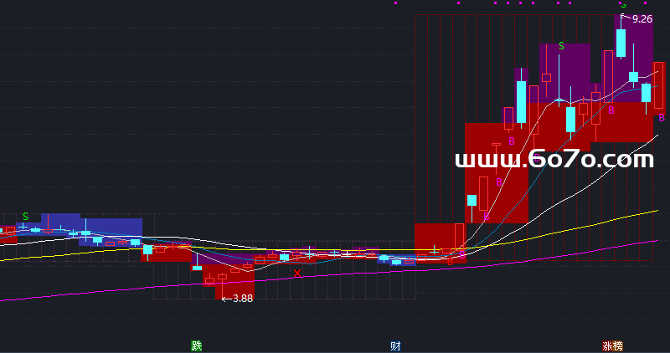670x353 pixels.
Task: Click the B marker under the 9.26 candle
Action: [x=611, y=110]
